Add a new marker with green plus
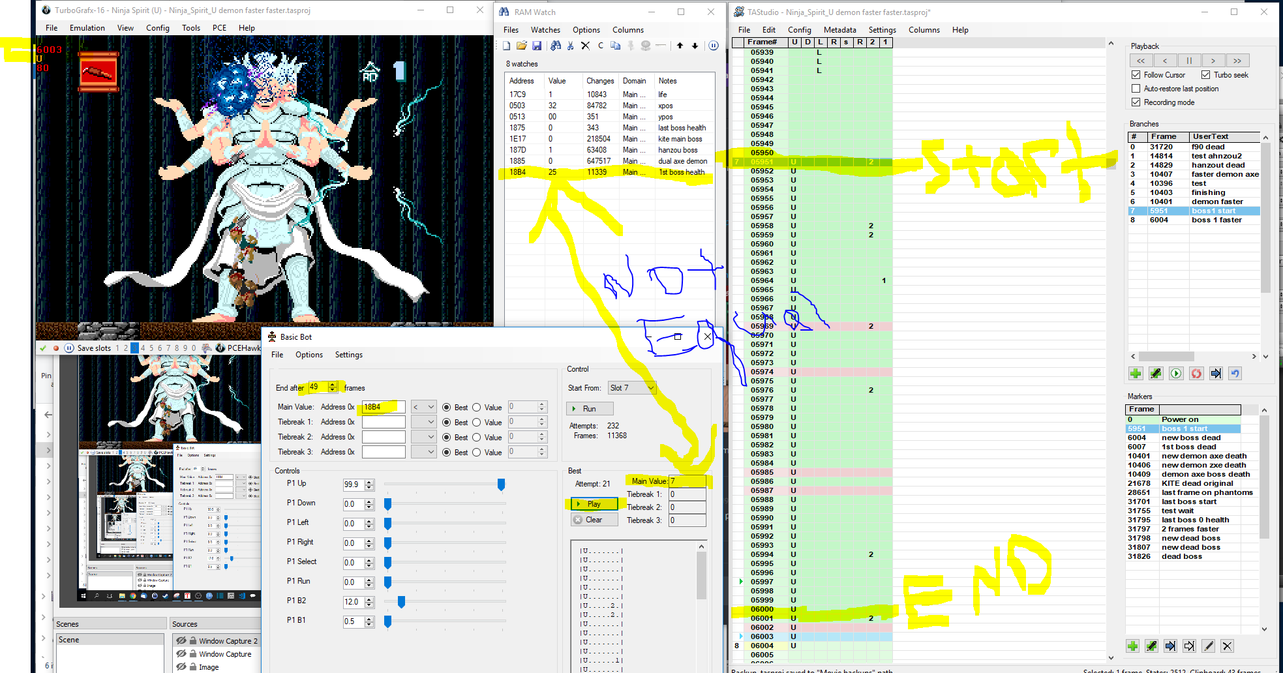Viewport: 1283px width, 673px height. (1133, 646)
